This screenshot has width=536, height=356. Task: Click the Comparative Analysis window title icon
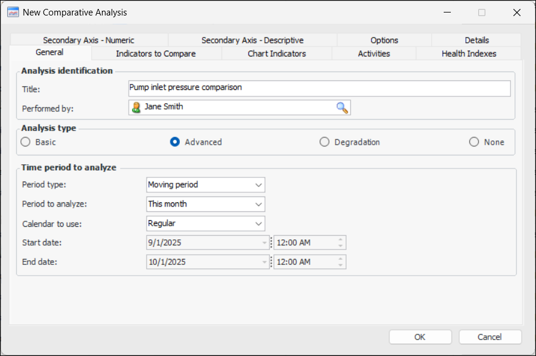[x=13, y=12]
